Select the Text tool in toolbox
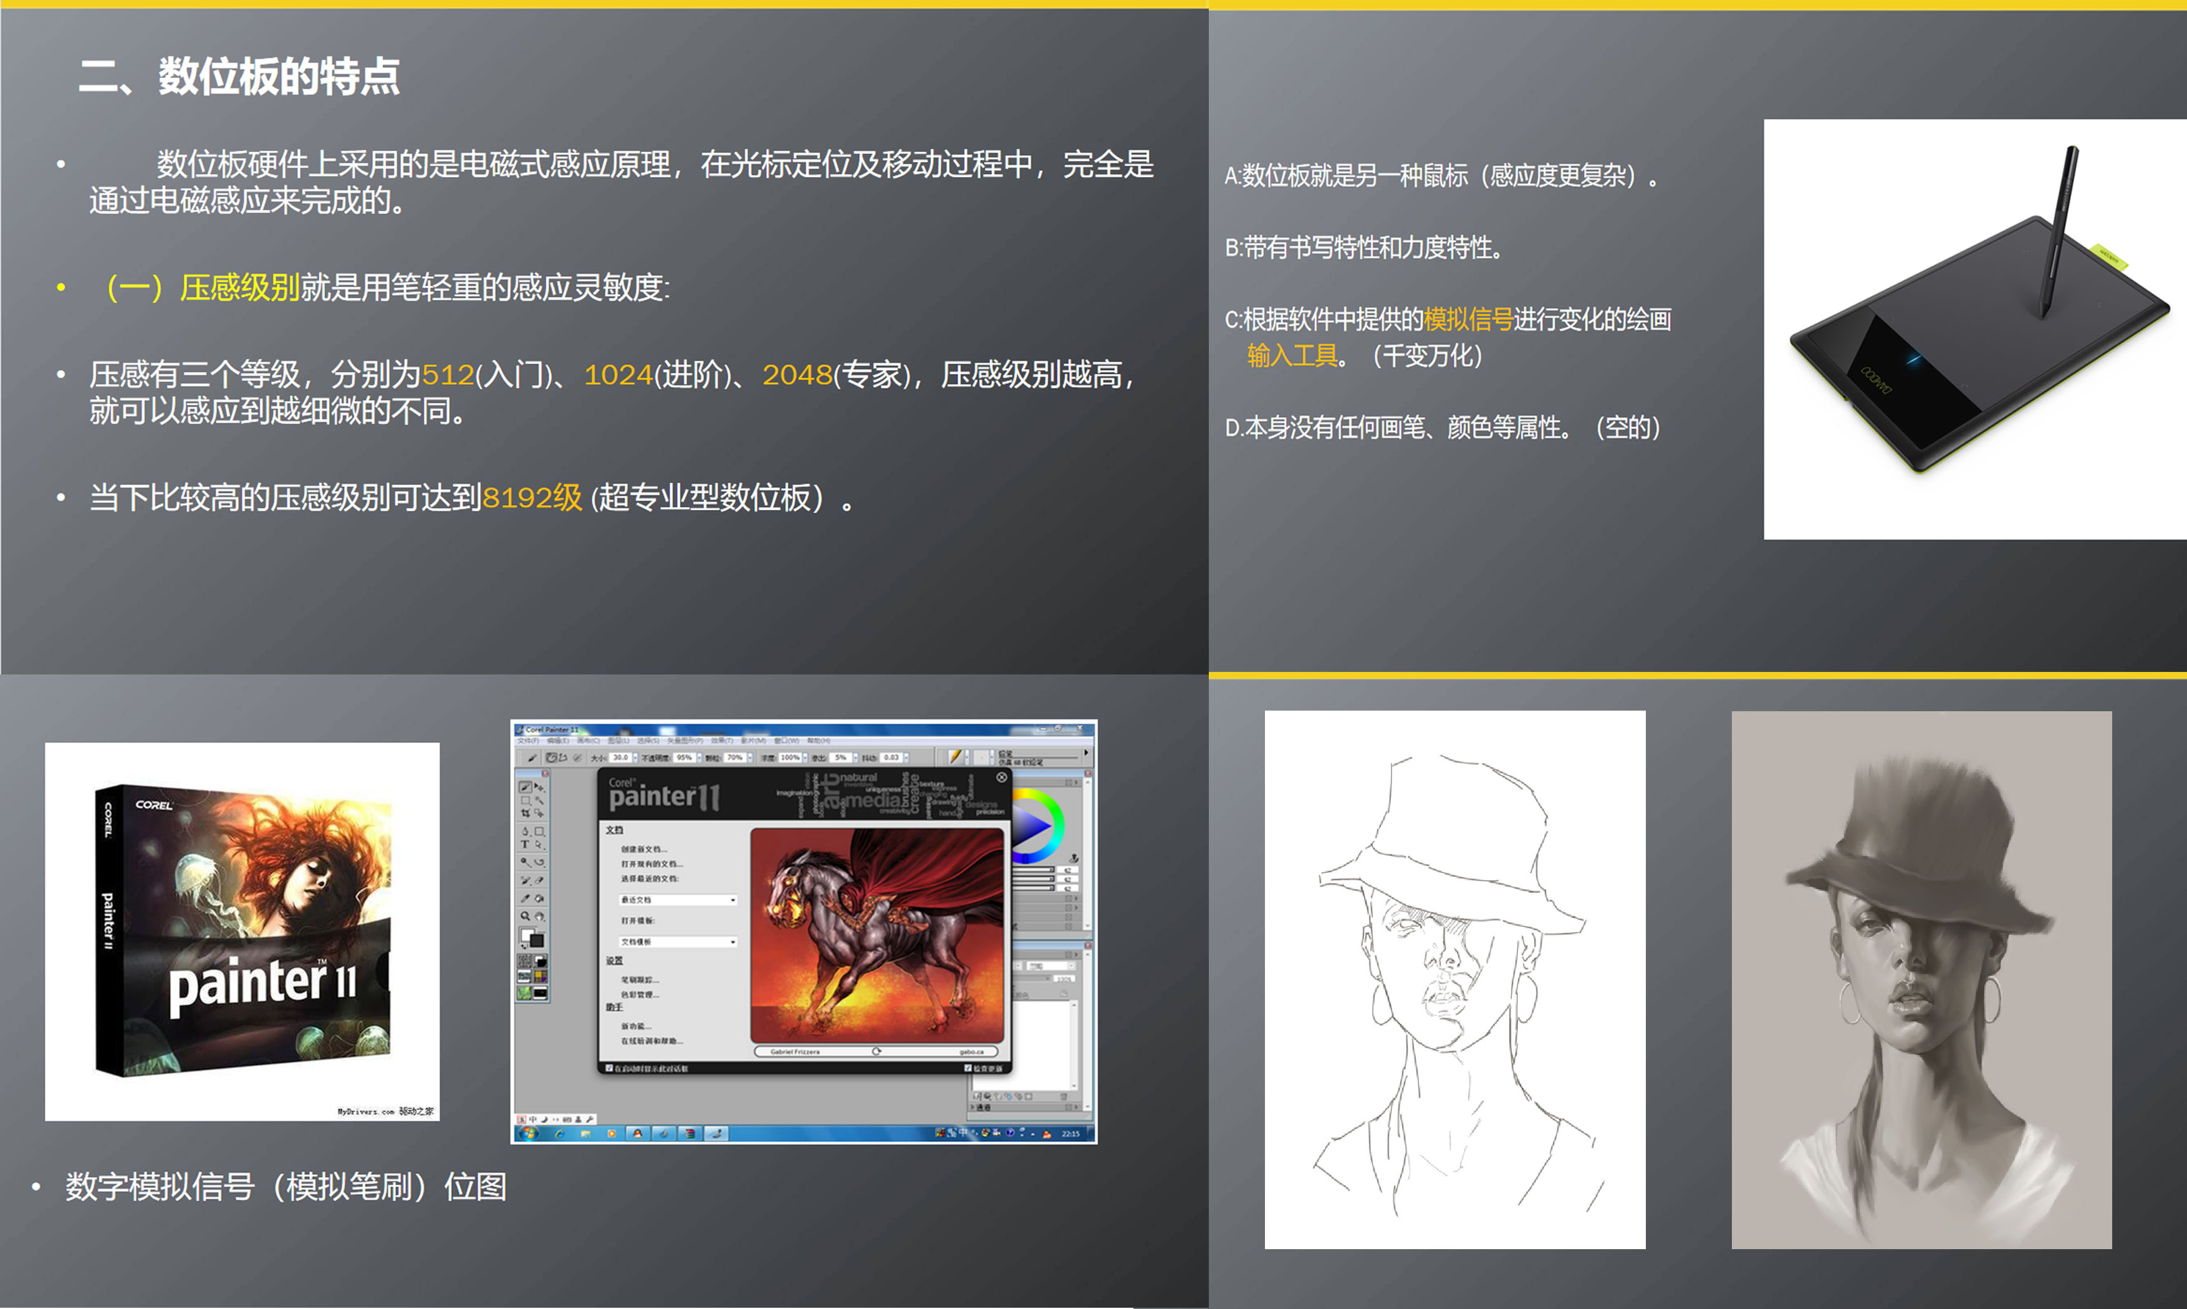 526,844
